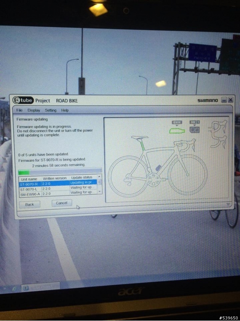Open the File menu
This screenshot has width=240, height=321.
19,110
